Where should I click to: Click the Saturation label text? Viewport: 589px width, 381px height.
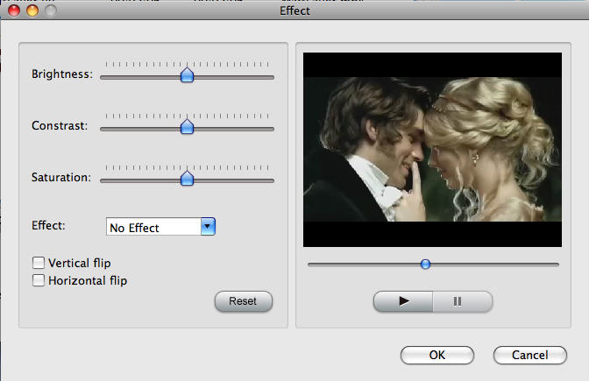61,177
